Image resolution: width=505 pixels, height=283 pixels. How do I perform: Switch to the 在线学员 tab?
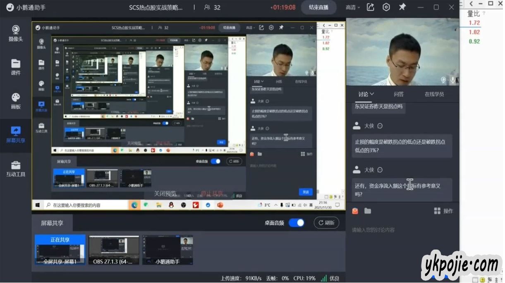point(434,94)
